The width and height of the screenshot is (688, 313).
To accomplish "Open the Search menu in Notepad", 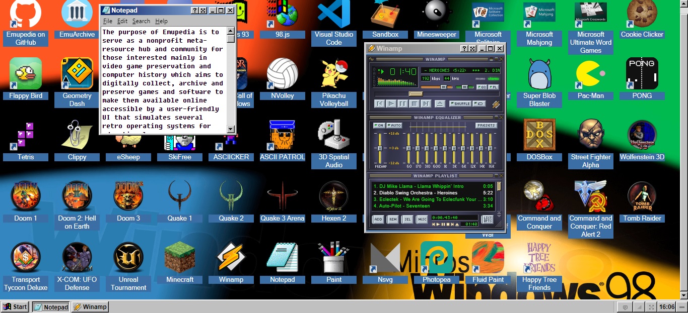I will pos(141,21).
